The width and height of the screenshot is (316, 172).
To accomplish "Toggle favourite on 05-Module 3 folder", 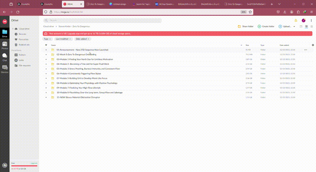I will [46, 69].
